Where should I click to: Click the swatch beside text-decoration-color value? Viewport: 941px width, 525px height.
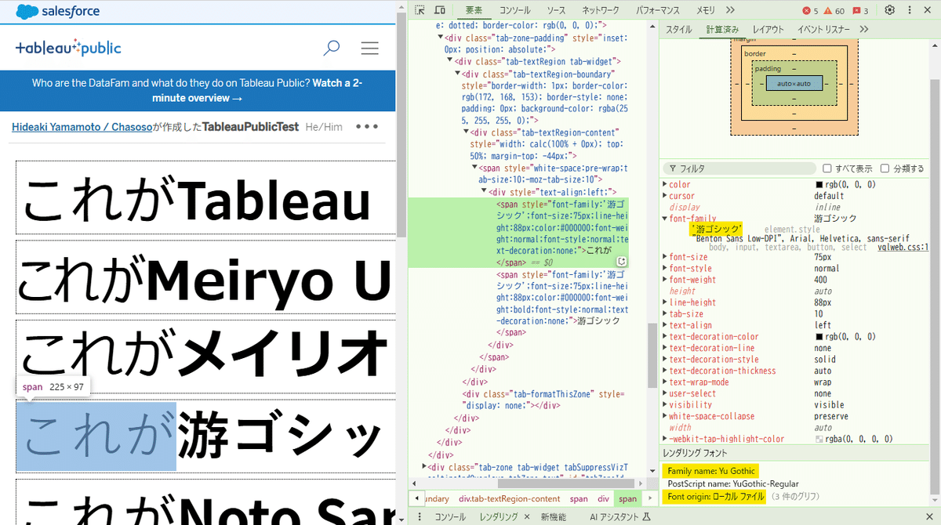coord(819,337)
